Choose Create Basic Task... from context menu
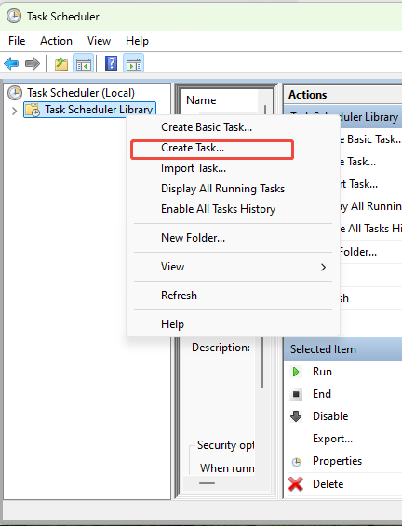Image resolution: width=402 pixels, height=526 pixels. (233, 127)
